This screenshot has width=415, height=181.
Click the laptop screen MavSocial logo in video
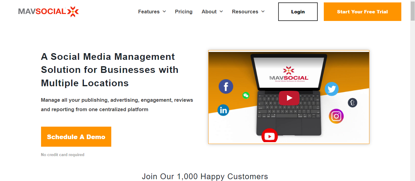point(289,74)
